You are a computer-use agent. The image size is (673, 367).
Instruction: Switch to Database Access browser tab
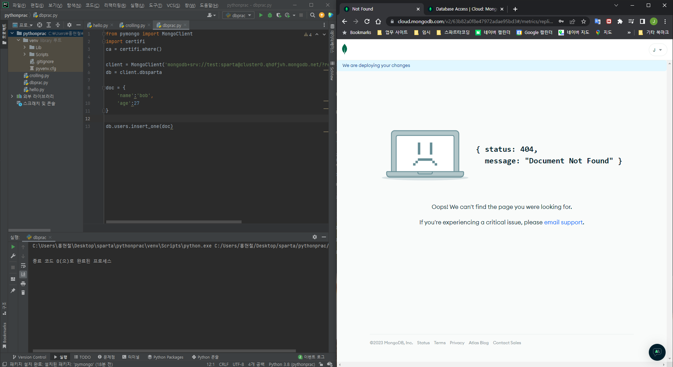pyautogui.click(x=466, y=9)
